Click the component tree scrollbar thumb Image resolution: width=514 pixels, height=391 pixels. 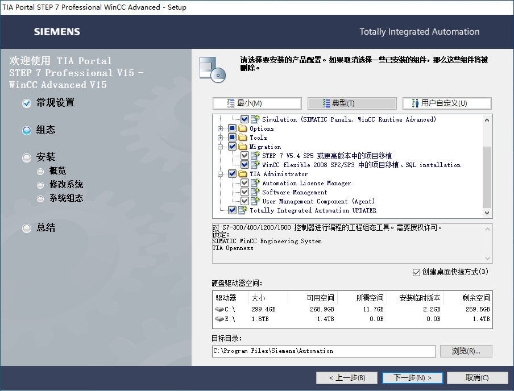coord(487,177)
